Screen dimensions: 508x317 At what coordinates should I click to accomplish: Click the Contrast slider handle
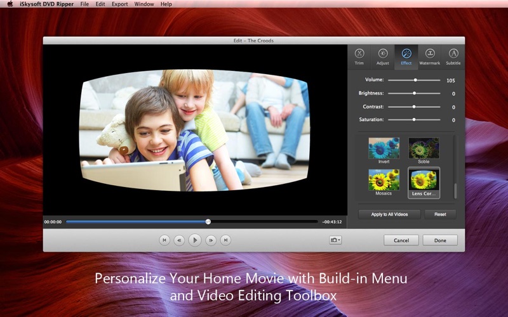point(414,107)
